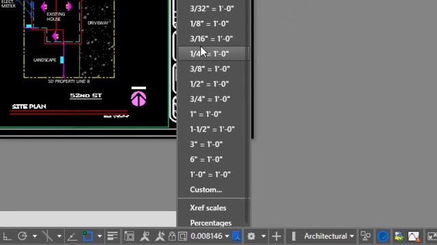
Task: Toggle 2D Object Snap square icon
Action: pyautogui.click(x=87, y=236)
